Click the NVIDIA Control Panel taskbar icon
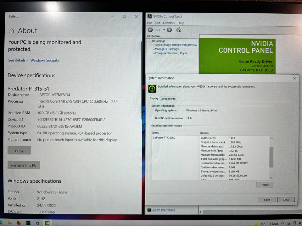The image size is (302, 226). (x=47, y=223)
